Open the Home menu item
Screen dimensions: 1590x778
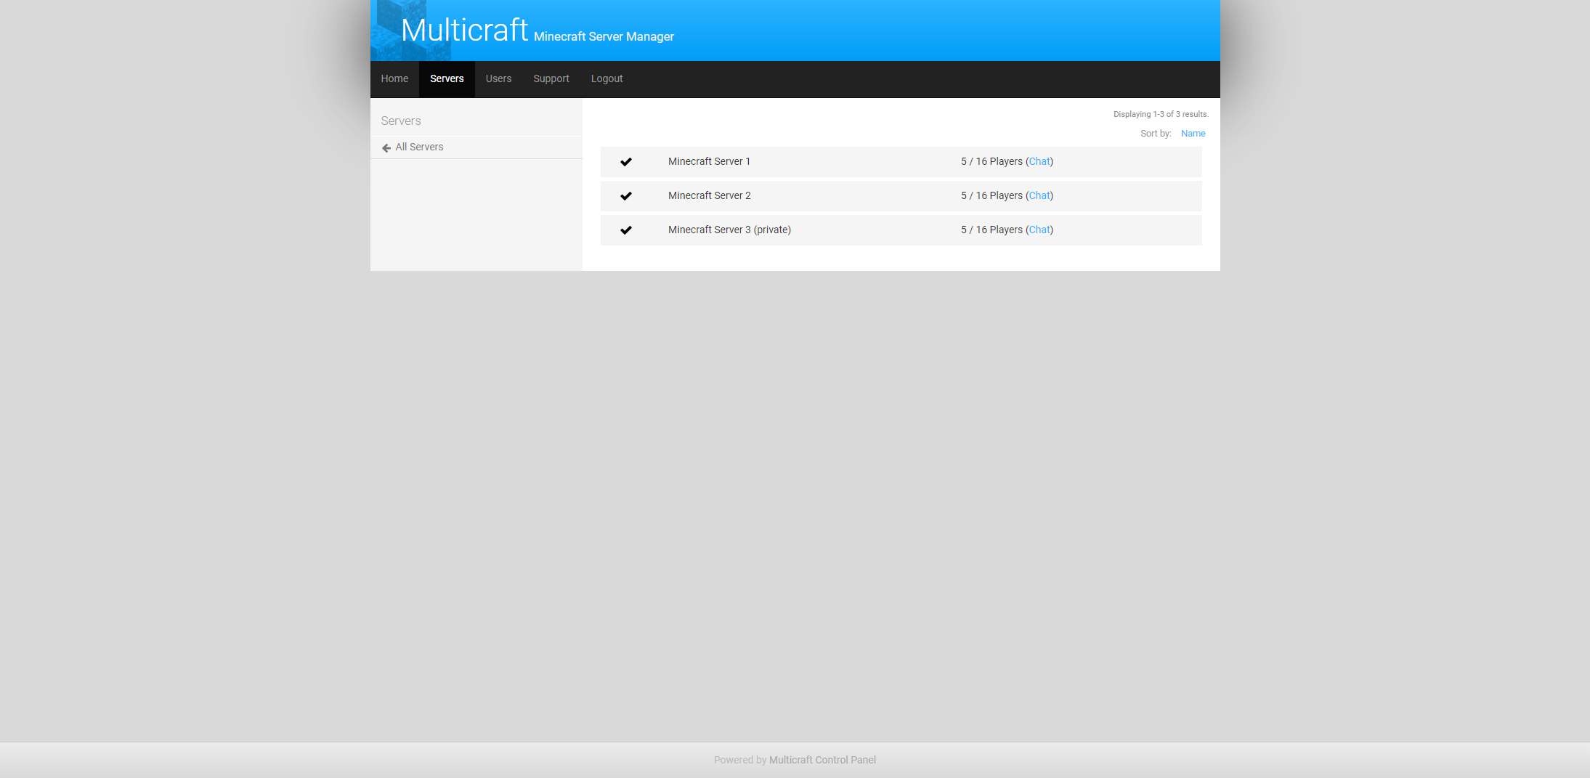click(x=394, y=79)
